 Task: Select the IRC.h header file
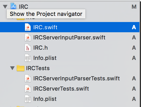click(40, 48)
